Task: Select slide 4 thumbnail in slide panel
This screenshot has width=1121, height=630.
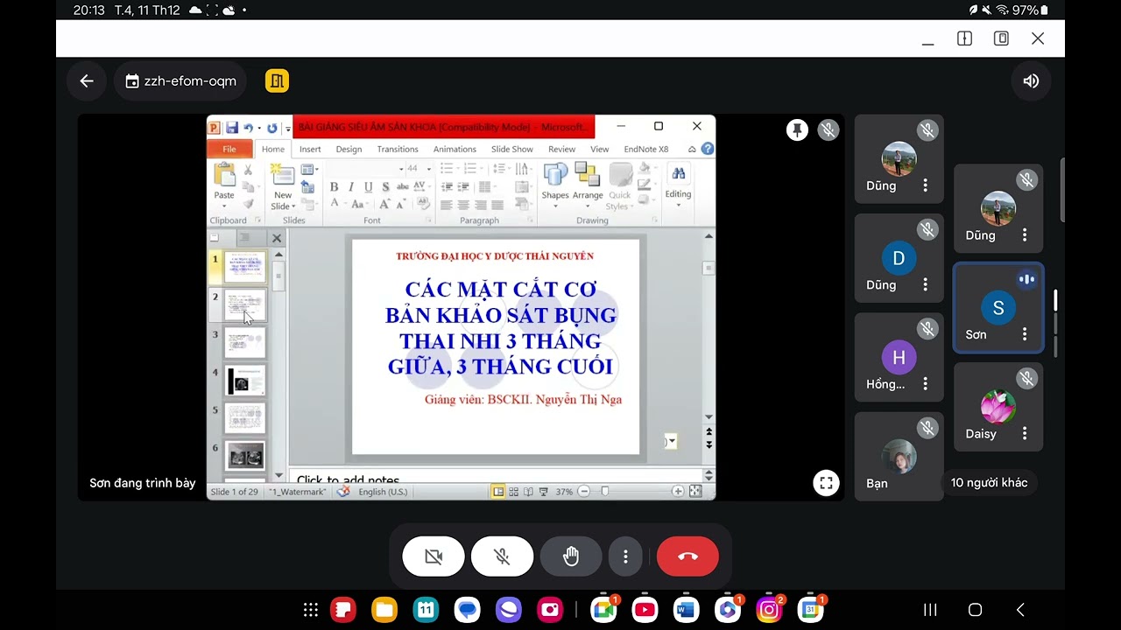Action: [x=245, y=381]
